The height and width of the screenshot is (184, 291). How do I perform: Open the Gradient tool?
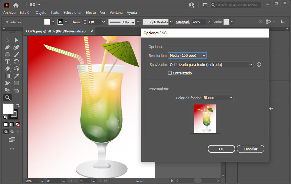7,75
